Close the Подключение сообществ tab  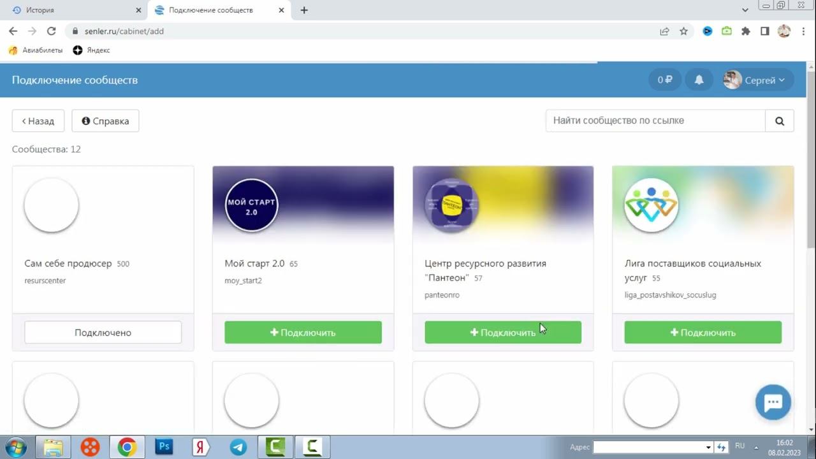click(281, 10)
